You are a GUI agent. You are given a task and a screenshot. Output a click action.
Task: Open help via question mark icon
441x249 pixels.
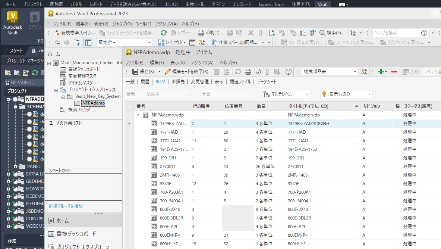[288, 72]
